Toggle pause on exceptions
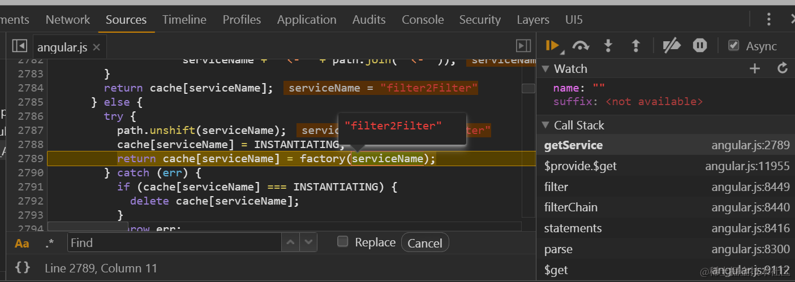795x282 pixels. (x=700, y=46)
